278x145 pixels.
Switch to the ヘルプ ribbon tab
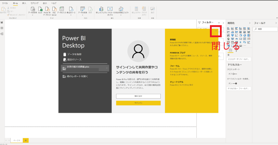[54, 3]
